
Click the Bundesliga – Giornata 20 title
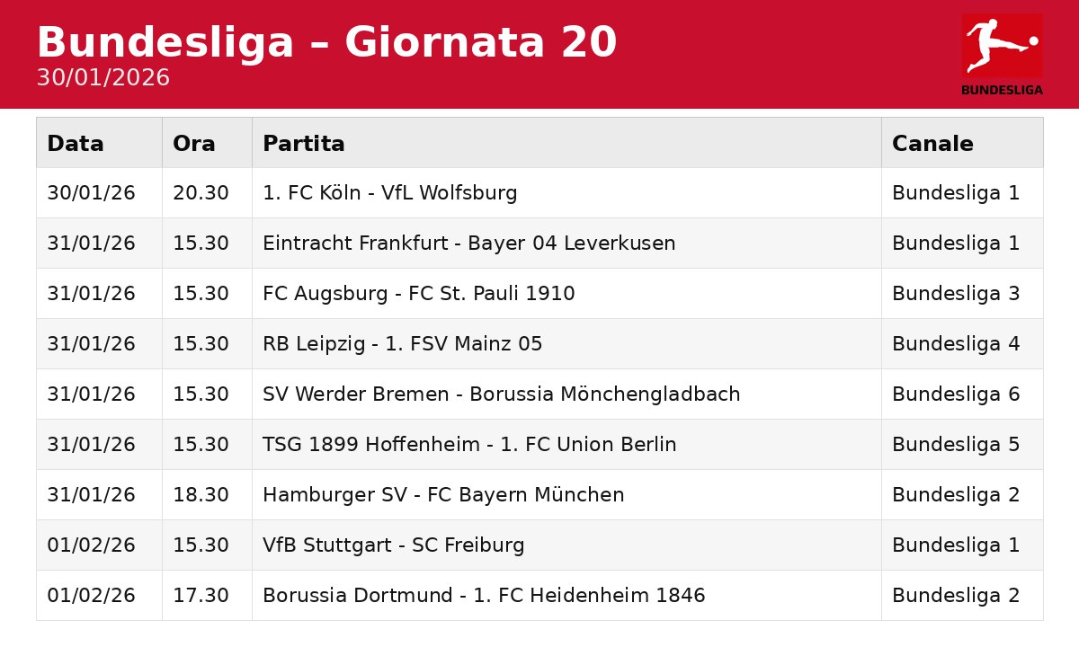click(326, 42)
